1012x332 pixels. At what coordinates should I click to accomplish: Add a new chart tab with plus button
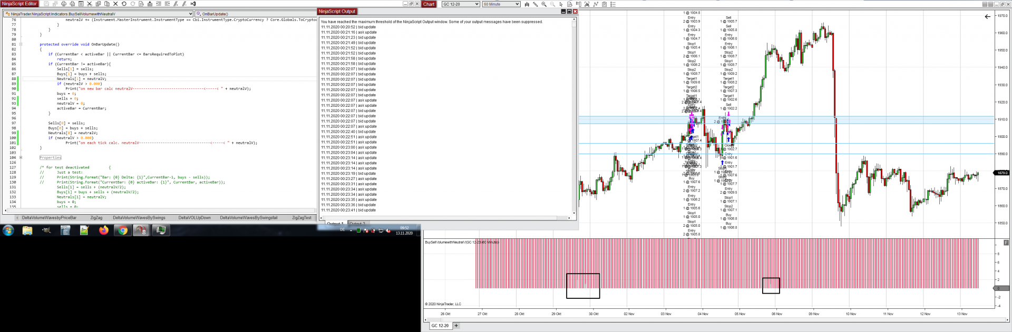coord(456,326)
